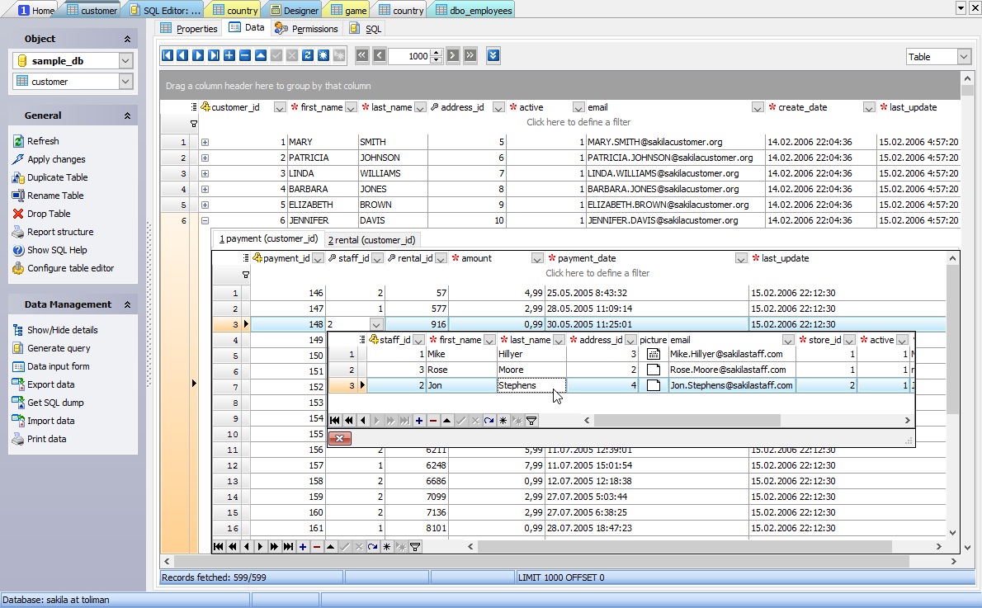Open the staff_id dropdown in payment 148
This screenshot has height=608, width=982.
click(377, 324)
